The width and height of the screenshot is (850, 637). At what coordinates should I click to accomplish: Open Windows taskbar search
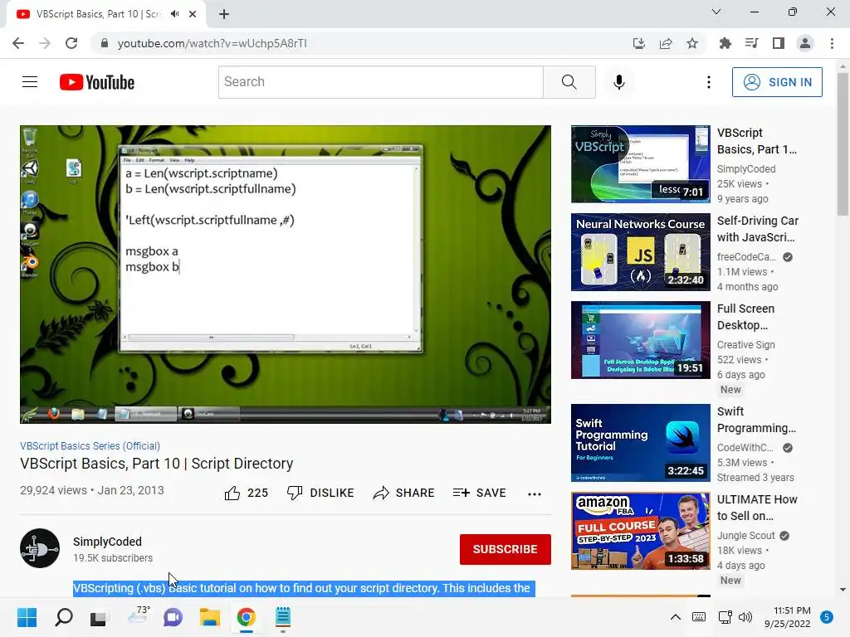coord(64,617)
